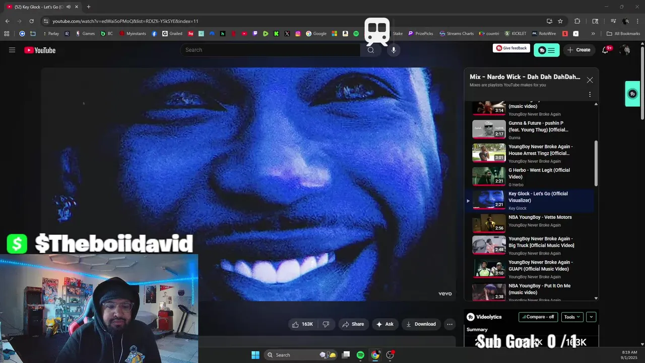Open the taskbar clock and date
Screen dimensions: 645x363
(630, 355)
